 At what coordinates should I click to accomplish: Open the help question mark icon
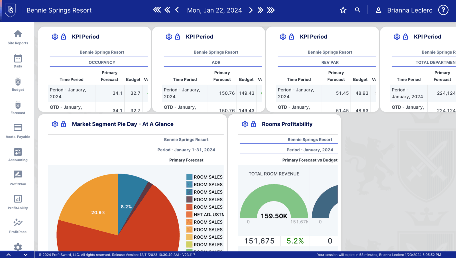[443, 10]
